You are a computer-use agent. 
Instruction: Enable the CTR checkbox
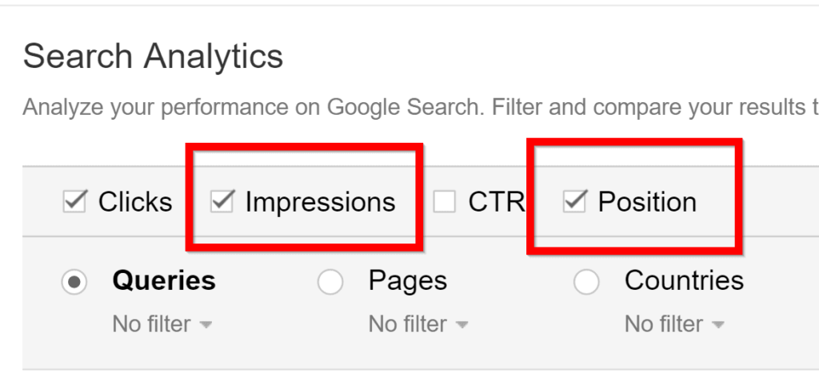(x=445, y=202)
